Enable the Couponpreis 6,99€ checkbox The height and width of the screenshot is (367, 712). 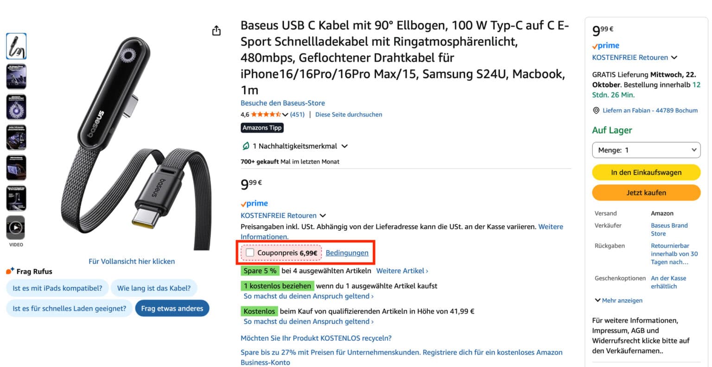click(x=250, y=253)
